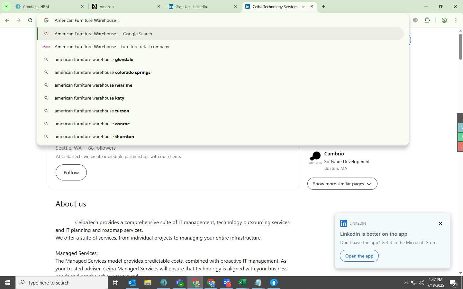Switch to the Comtanix HRM tab
The width and height of the screenshot is (463, 289).
(x=50, y=6)
